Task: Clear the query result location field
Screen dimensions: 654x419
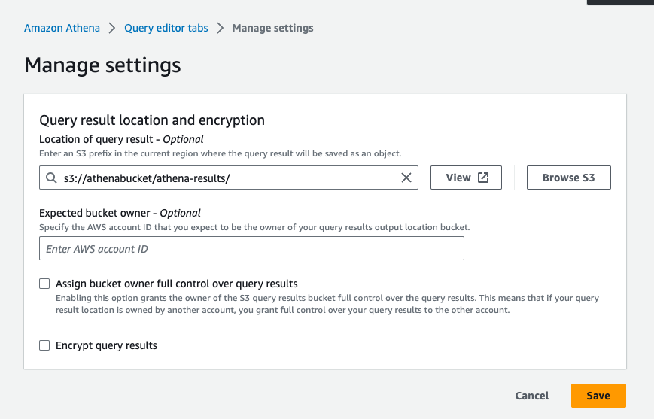Action: [x=406, y=178]
